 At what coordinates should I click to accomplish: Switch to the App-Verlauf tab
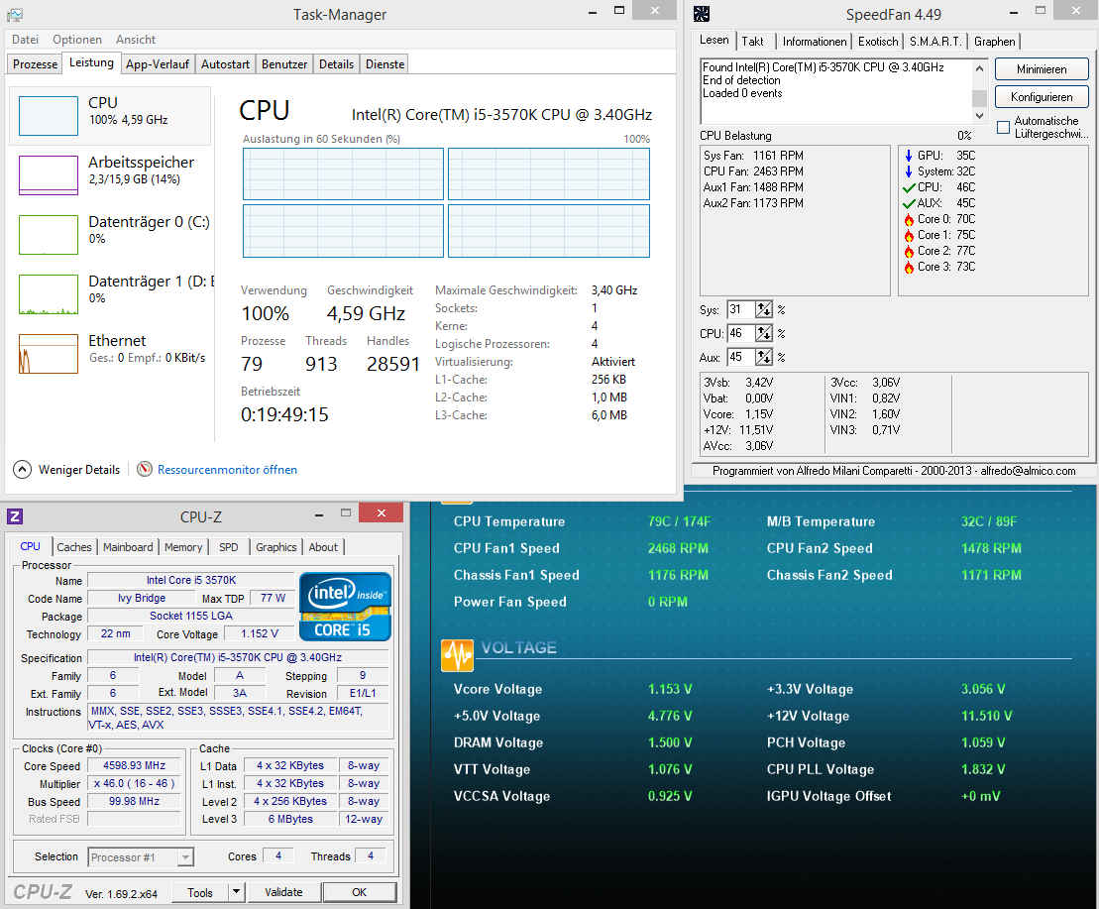pyautogui.click(x=158, y=63)
